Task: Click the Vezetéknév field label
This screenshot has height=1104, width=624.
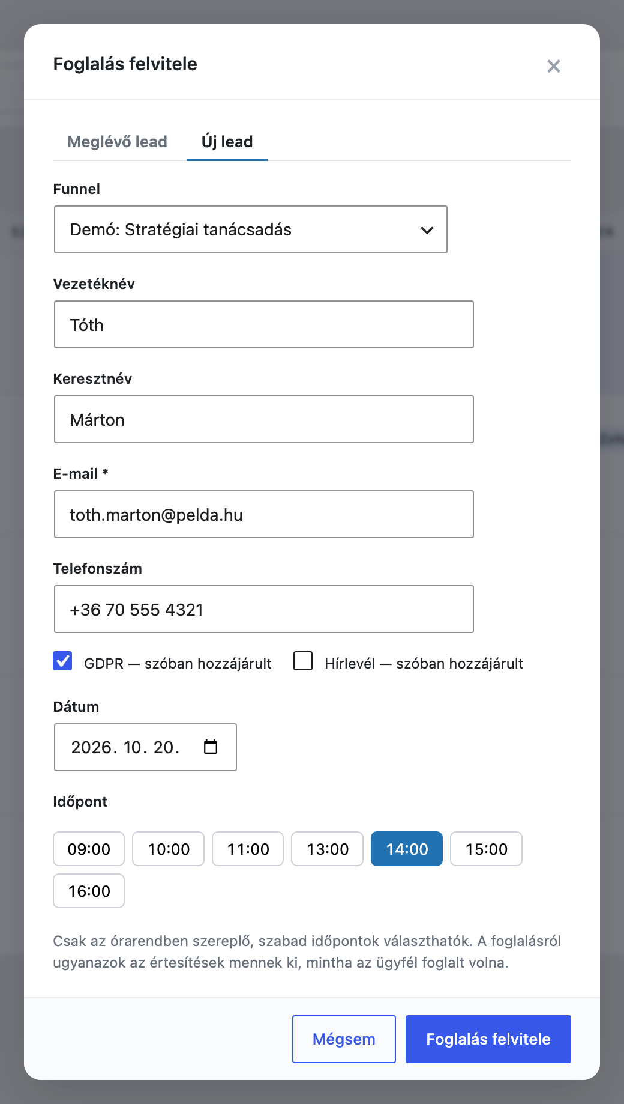Action: point(94,284)
